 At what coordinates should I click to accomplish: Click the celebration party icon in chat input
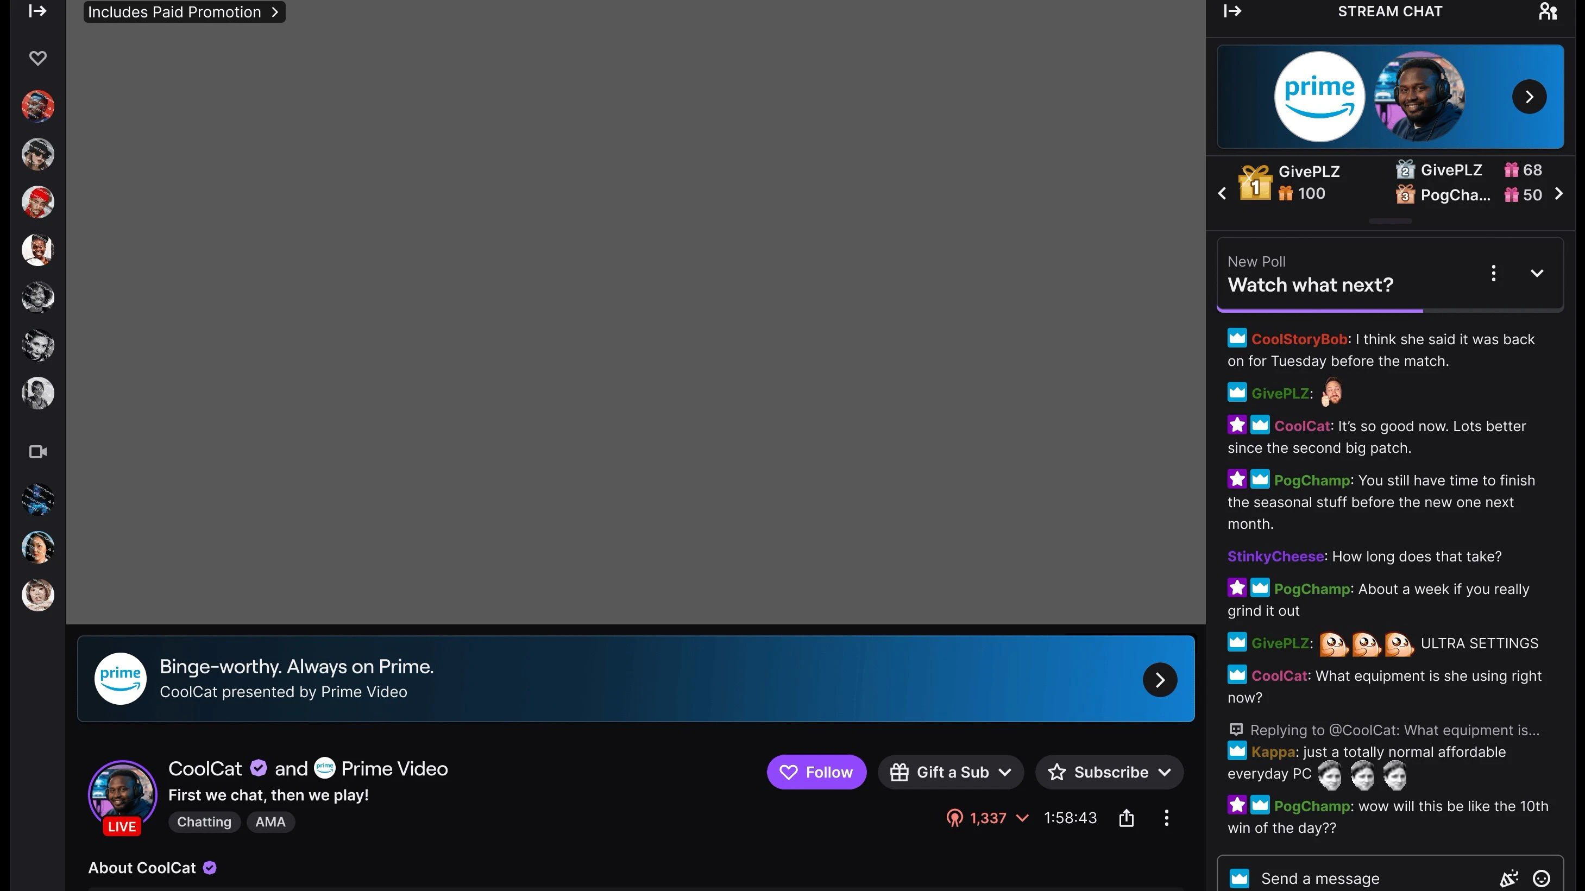tap(1509, 879)
